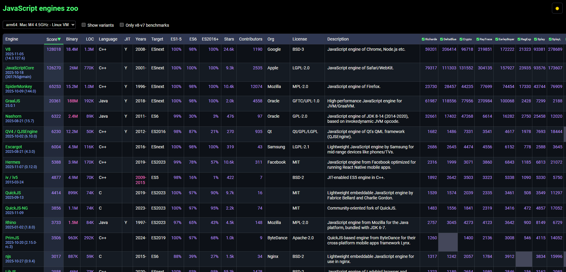Open the PrimJS engine link
The width and height of the screenshot is (566, 272).
(12, 238)
